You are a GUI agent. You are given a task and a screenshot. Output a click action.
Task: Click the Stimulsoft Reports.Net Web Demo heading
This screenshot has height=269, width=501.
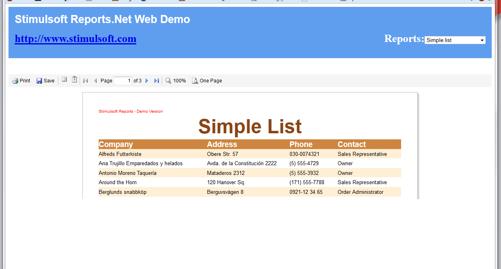click(x=102, y=19)
